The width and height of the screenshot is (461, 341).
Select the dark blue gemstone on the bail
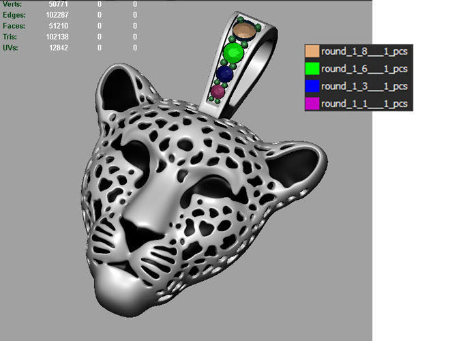click(225, 74)
